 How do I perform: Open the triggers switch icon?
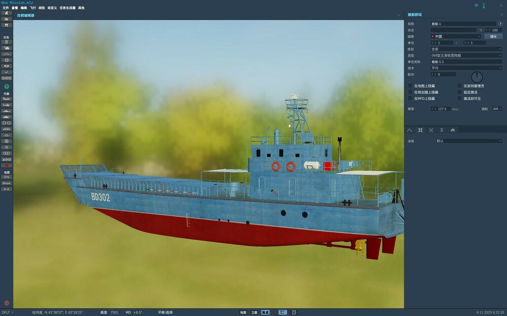7,54
